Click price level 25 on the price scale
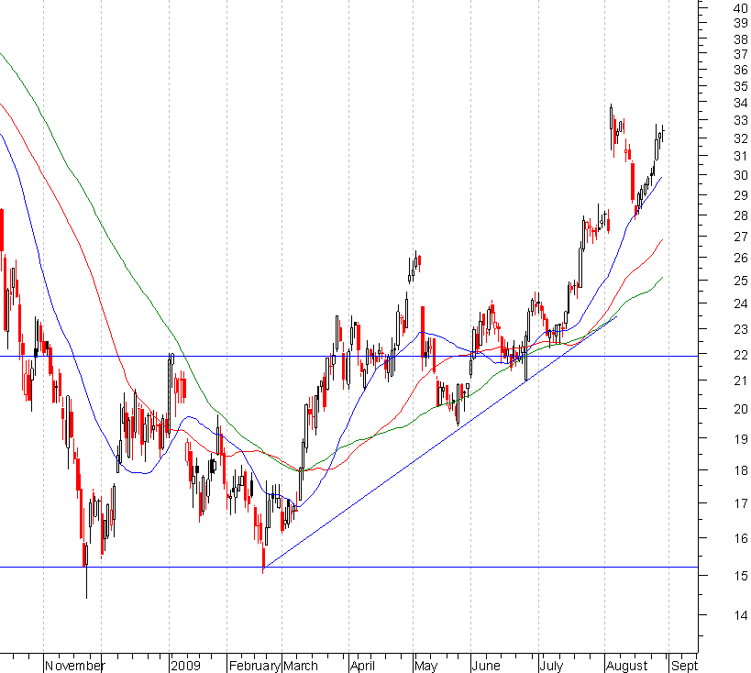 [x=741, y=281]
